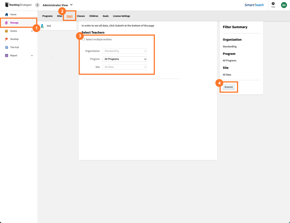This screenshot has width=290, height=223.
Task: Open the Help icon in top bar
Action: point(273,5)
